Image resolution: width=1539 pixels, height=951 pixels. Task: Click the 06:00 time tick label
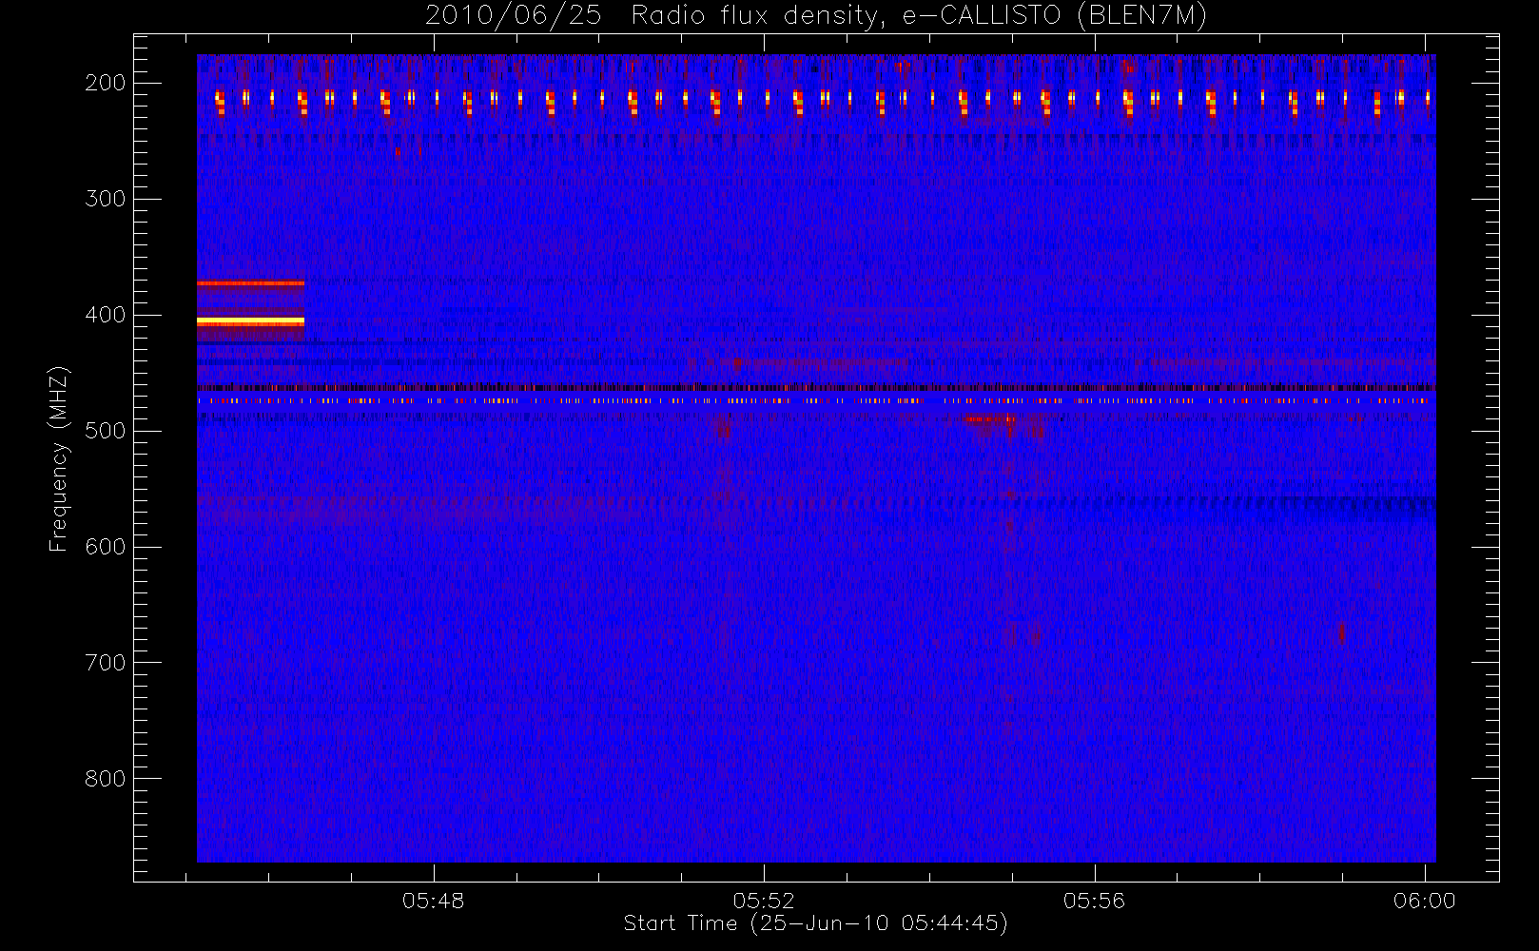[x=1425, y=901]
